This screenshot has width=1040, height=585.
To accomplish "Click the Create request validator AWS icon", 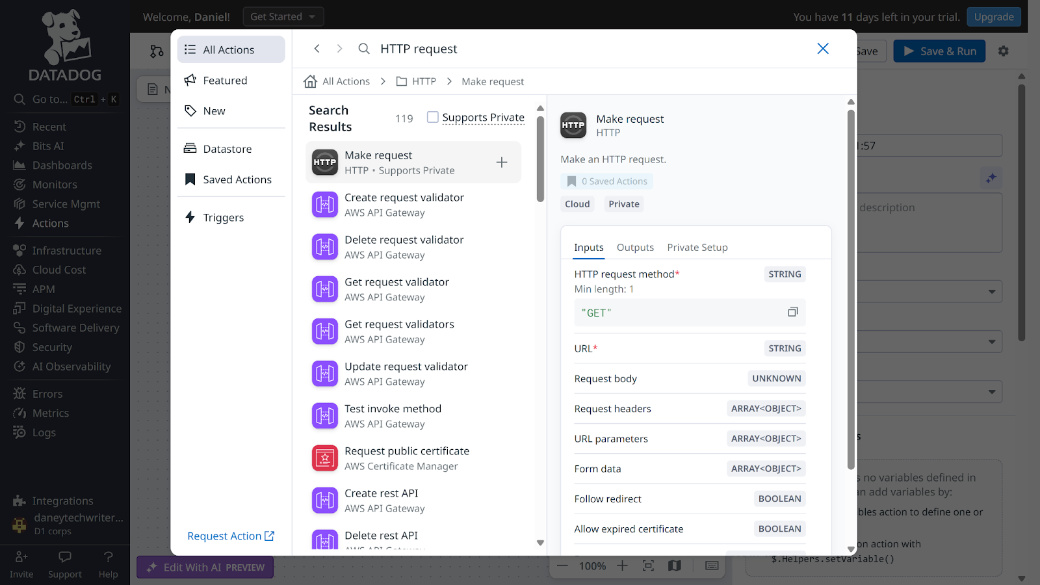I will click(325, 205).
